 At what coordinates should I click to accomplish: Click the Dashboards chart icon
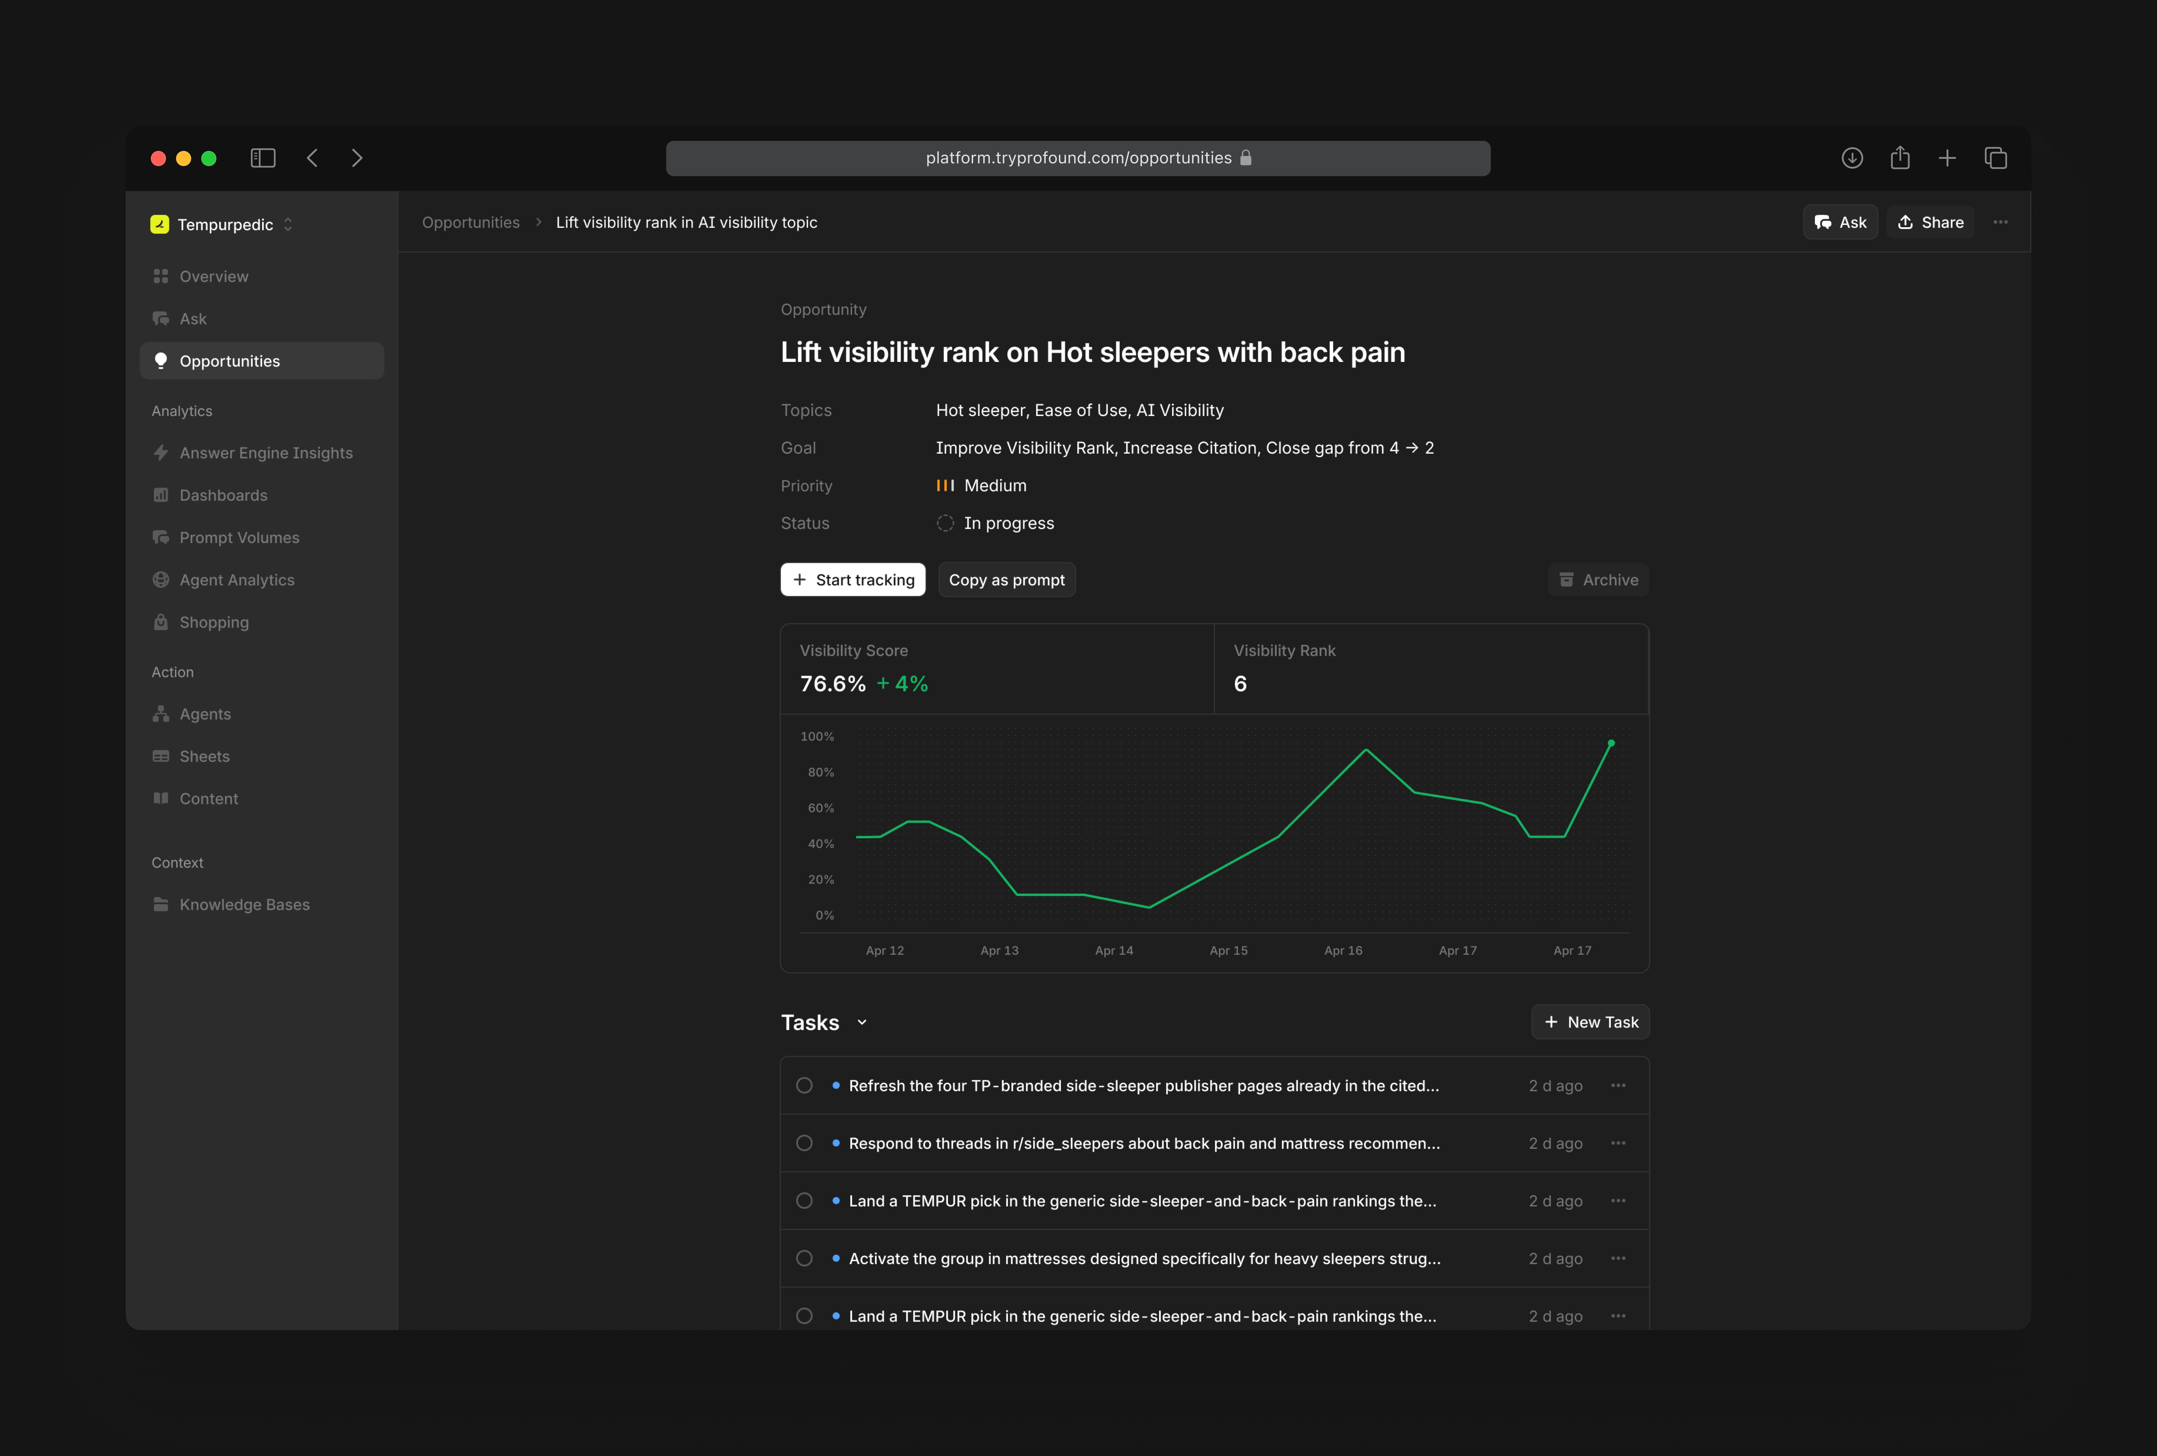click(161, 496)
